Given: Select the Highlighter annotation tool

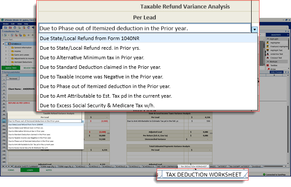Looking at the screenshot, I should click(x=275, y=43).
